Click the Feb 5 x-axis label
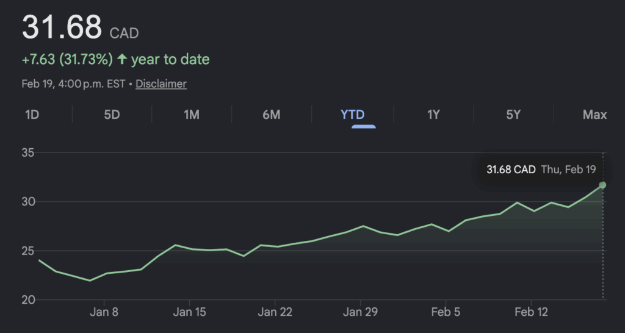 446,312
